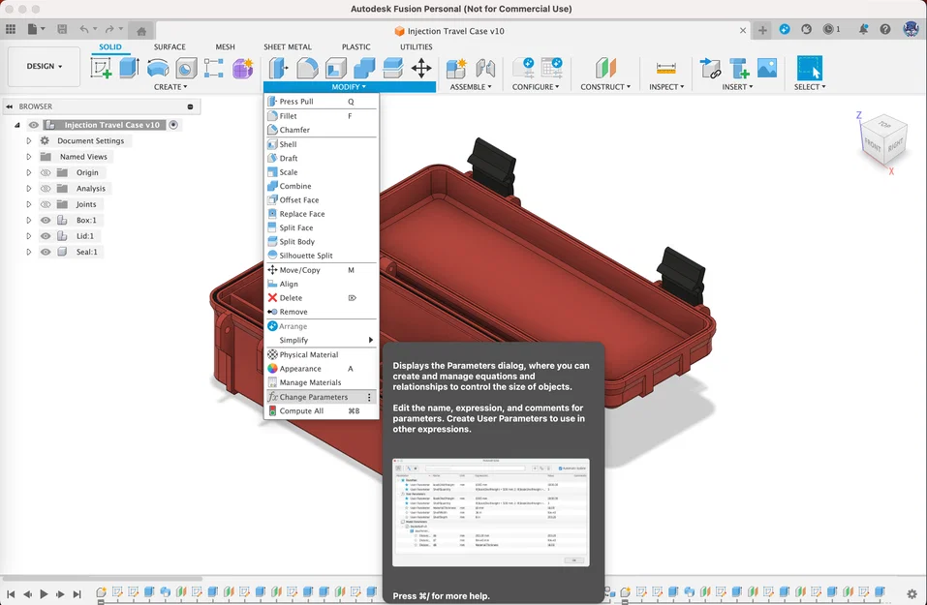Image resolution: width=927 pixels, height=605 pixels.
Task: Expand Document Settings node
Action: pyautogui.click(x=28, y=140)
